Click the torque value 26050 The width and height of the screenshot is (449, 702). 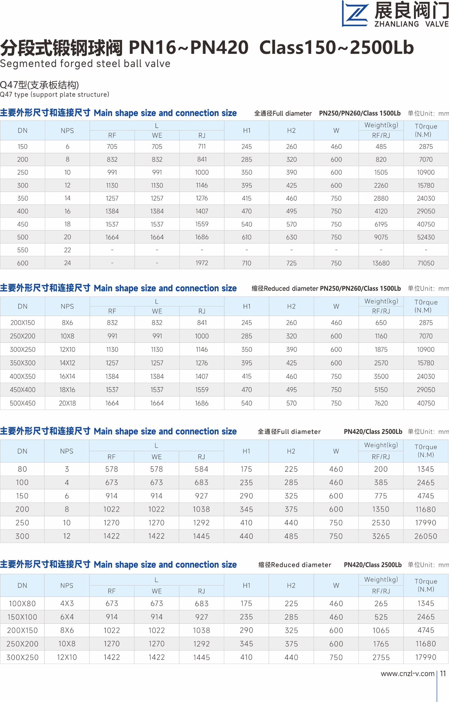pyautogui.click(x=426, y=536)
